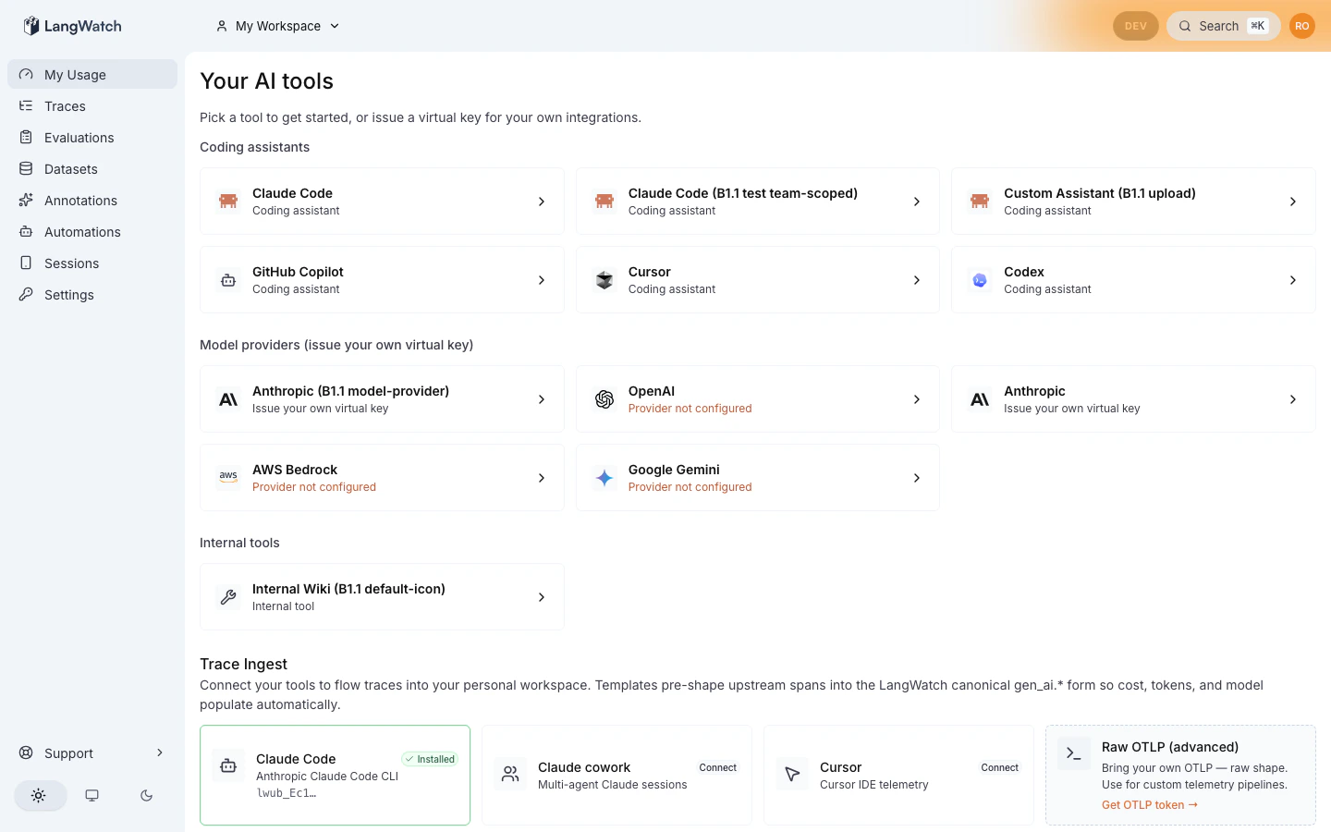Viewport: 1331px width, 832px height.
Task: Click the GitHub Copilot robot icon
Action: (228, 280)
